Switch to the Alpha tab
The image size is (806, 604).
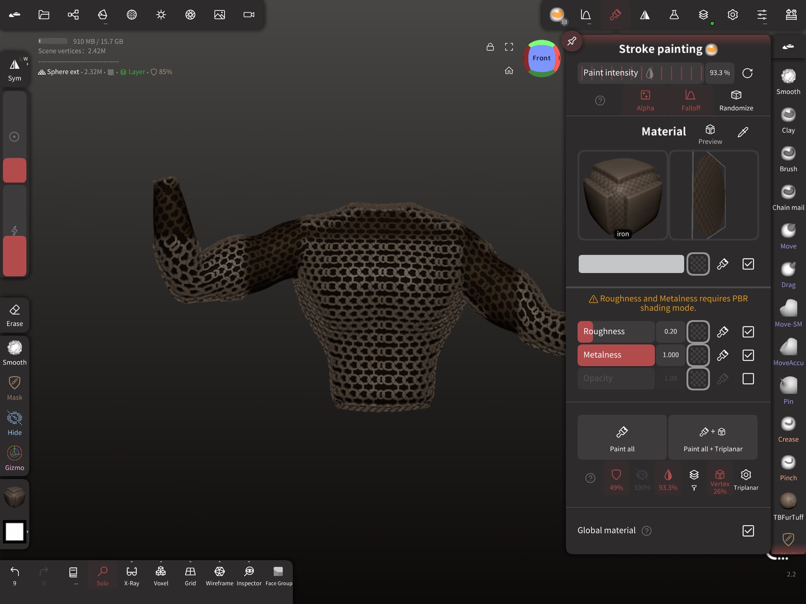[x=645, y=100]
